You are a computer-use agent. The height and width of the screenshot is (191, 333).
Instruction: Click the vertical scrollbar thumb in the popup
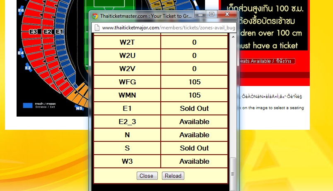pyautogui.click(x=233, y=174)
